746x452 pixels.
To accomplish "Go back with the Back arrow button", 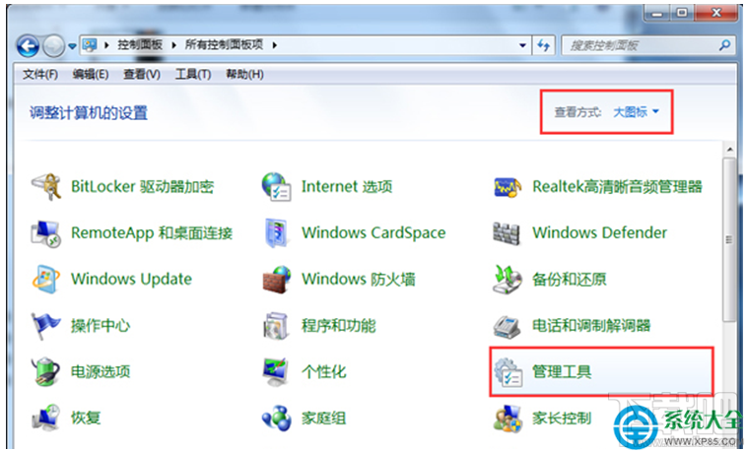I will point(28,46).
